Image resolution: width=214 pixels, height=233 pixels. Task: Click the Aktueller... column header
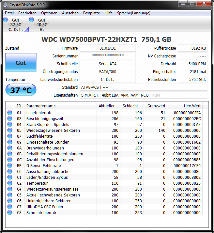pyautogui.click(x=108, y=106)
